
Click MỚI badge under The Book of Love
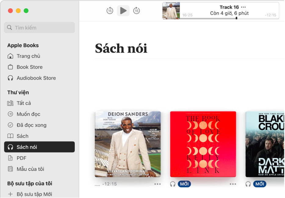coord(184,184)
